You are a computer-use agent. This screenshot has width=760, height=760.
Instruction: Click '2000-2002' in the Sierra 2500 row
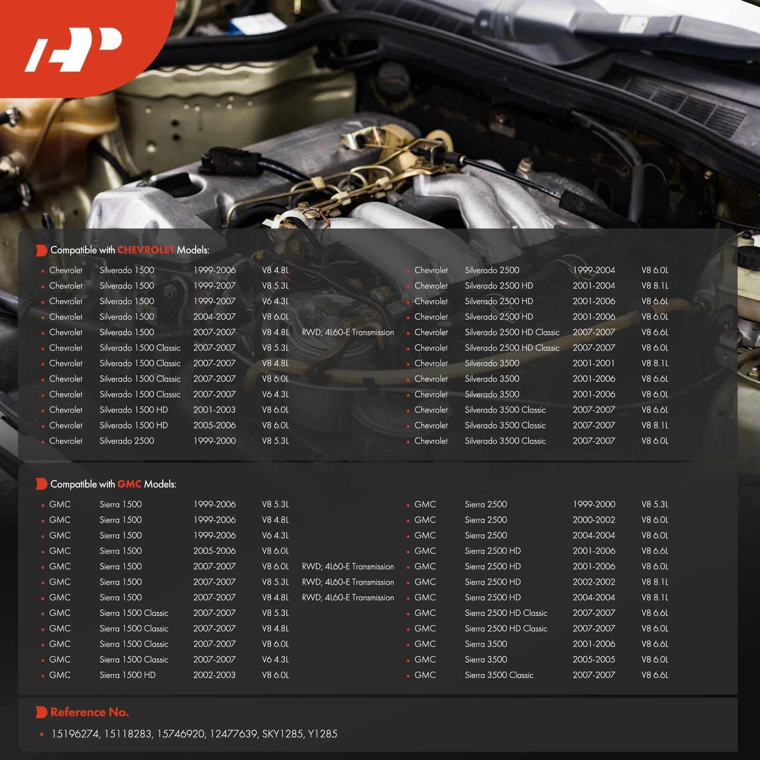(x=594, y=520)
